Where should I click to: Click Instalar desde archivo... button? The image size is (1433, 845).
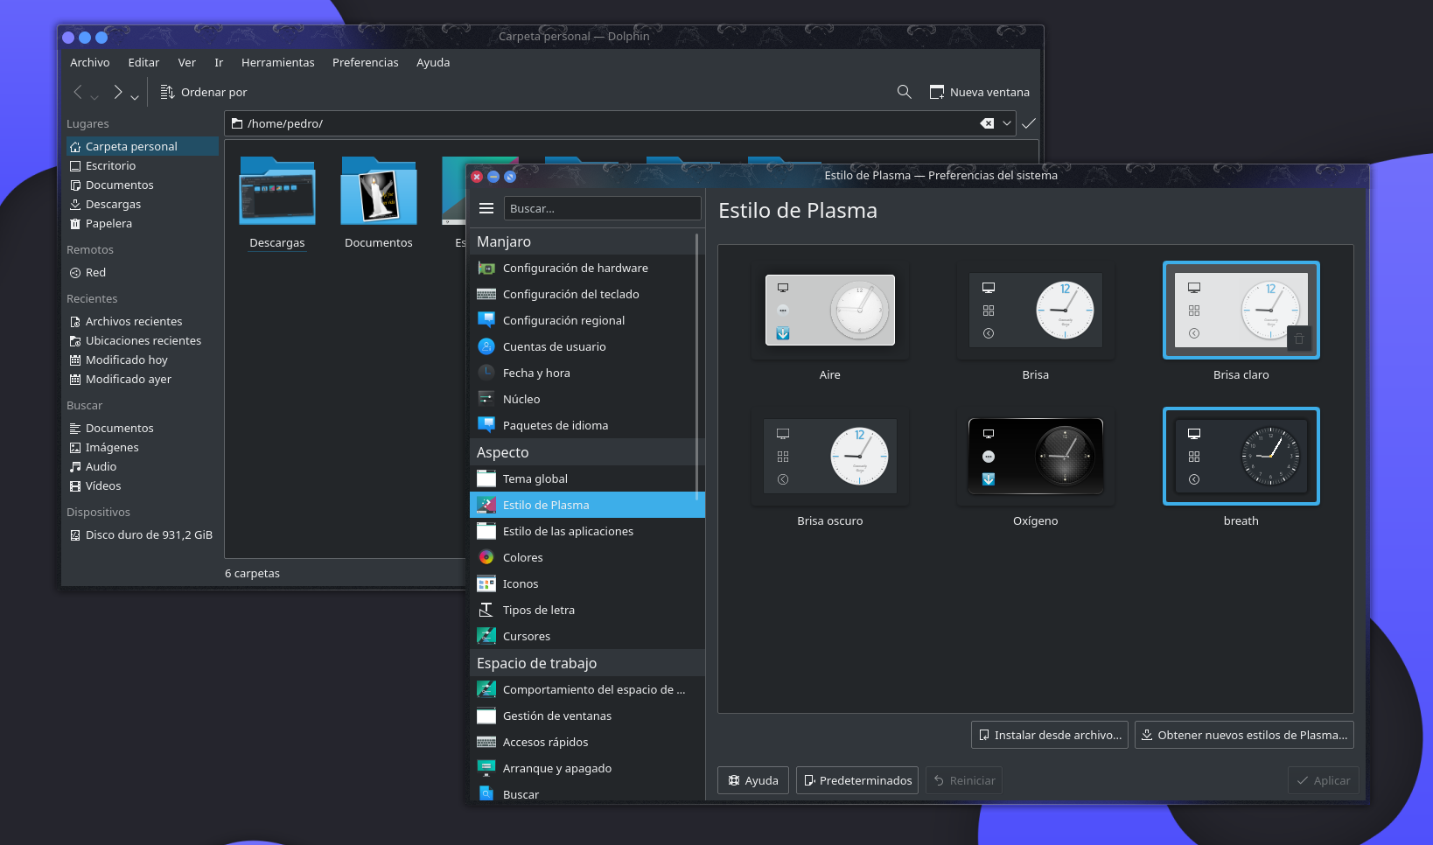pos(1050,735)
